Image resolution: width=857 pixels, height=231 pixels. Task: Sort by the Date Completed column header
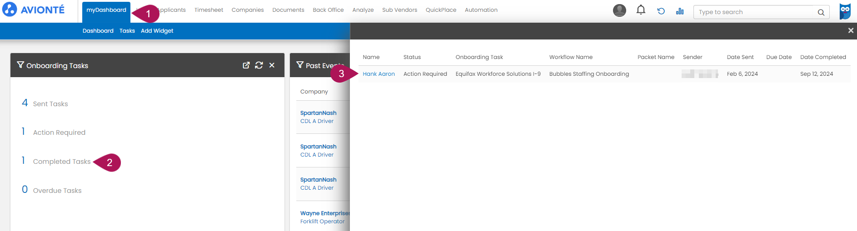(x=823, y=57)
